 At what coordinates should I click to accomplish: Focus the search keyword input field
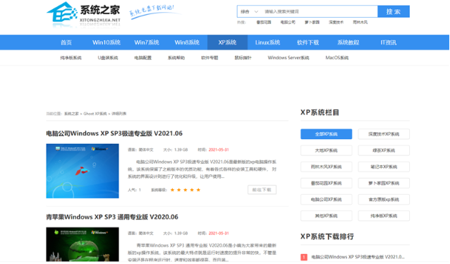(x=320, y=11)
